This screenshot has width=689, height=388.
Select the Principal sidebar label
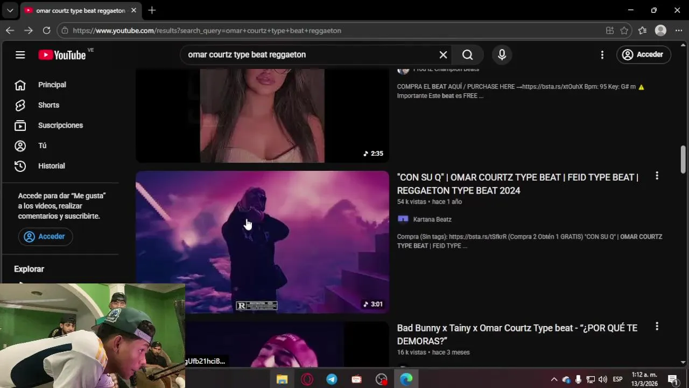click(52, 85)
